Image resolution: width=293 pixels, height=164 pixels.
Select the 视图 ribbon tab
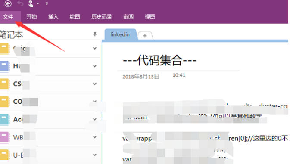tap(150, 17)
